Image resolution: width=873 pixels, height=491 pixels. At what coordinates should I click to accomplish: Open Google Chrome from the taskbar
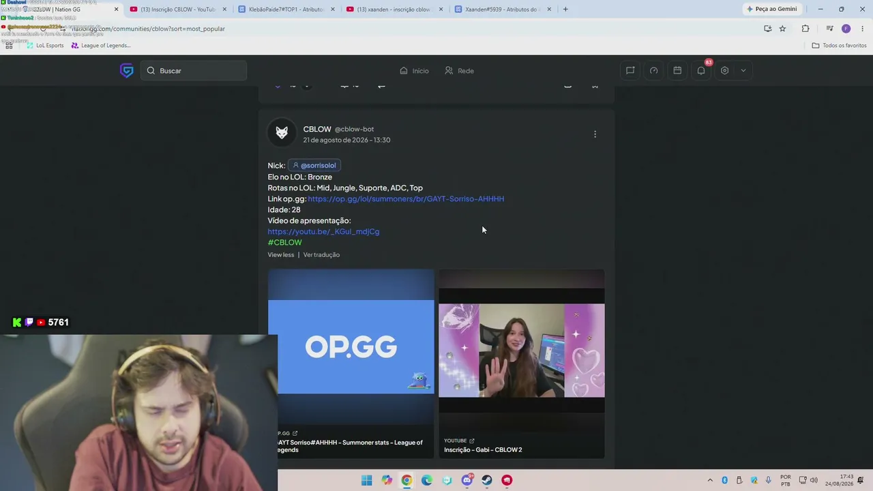[x=406, y=480]
